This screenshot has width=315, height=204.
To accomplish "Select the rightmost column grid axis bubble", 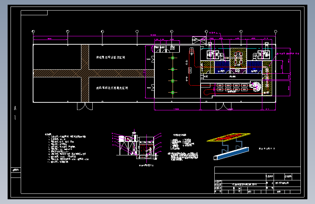I will 276,32.
